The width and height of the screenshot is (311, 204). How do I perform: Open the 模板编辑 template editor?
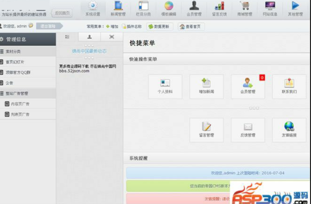point(169,9)
